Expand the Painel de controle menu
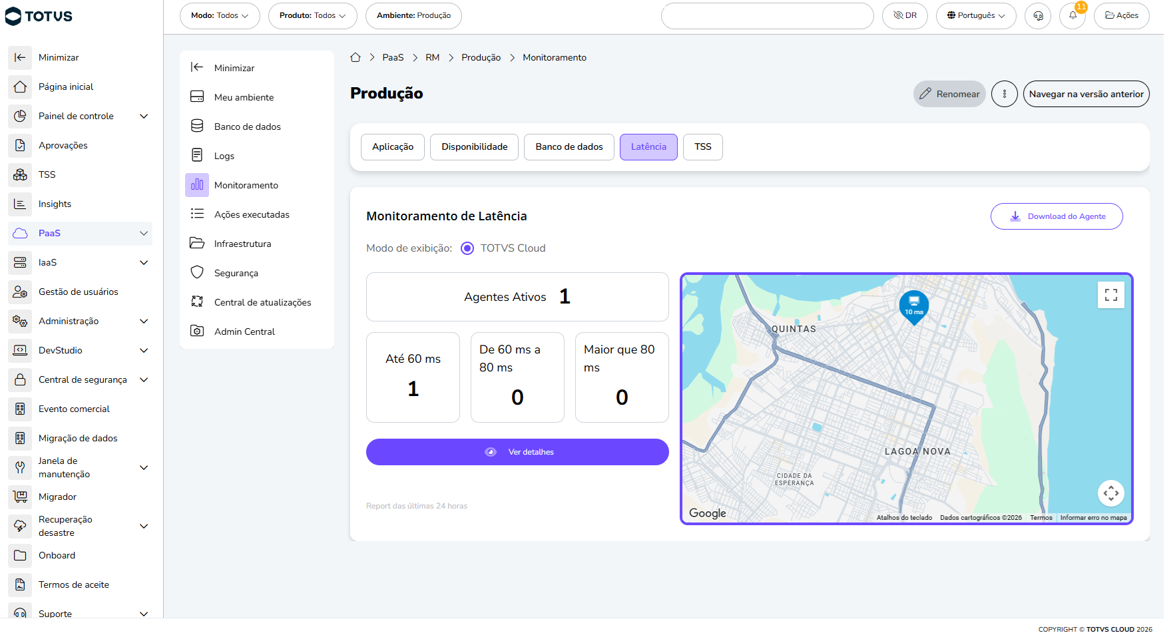 (144, 116)
